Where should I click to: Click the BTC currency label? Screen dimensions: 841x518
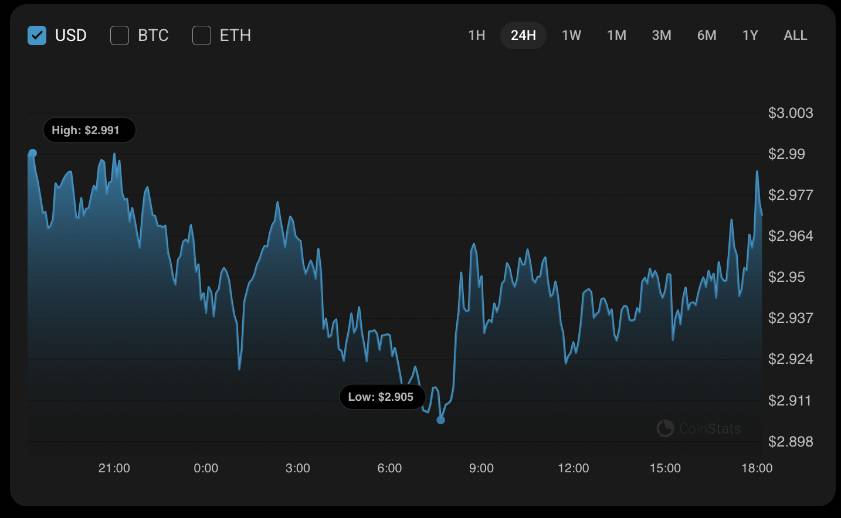(153, 36)
